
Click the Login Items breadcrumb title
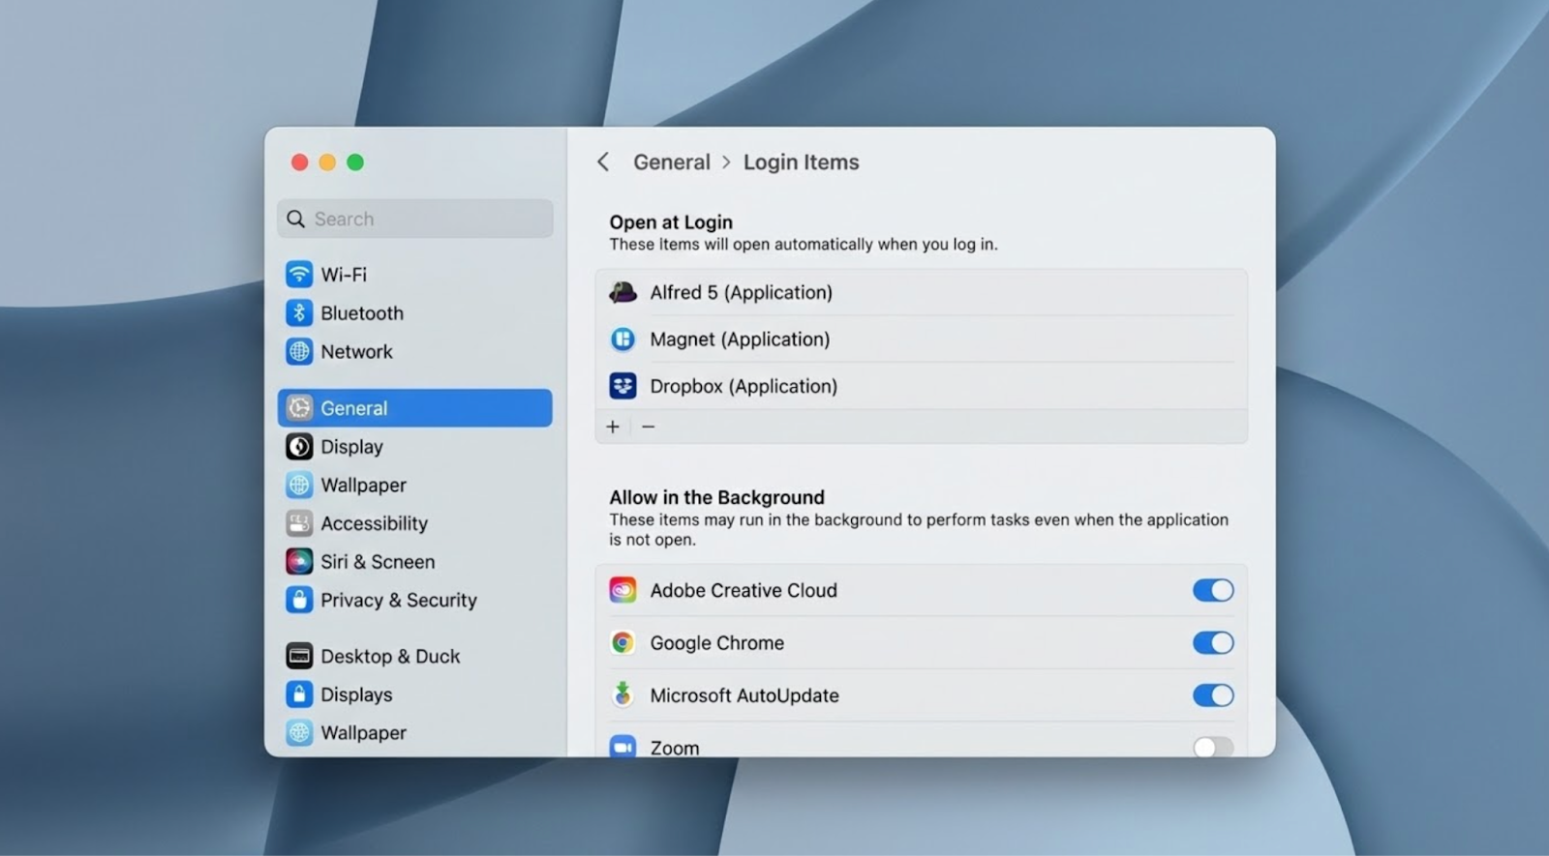(x=802, y=162)
